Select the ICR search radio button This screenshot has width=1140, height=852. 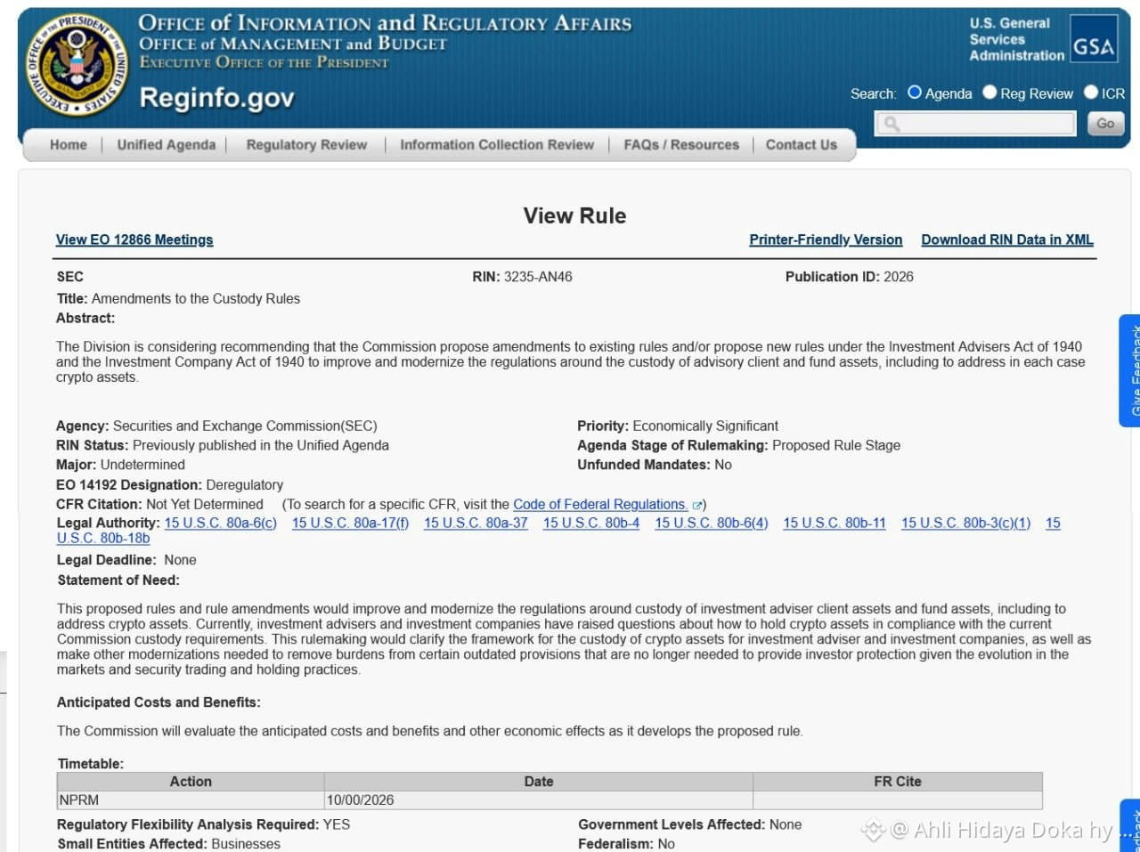pyautogui.click(x=1091, y=93)
